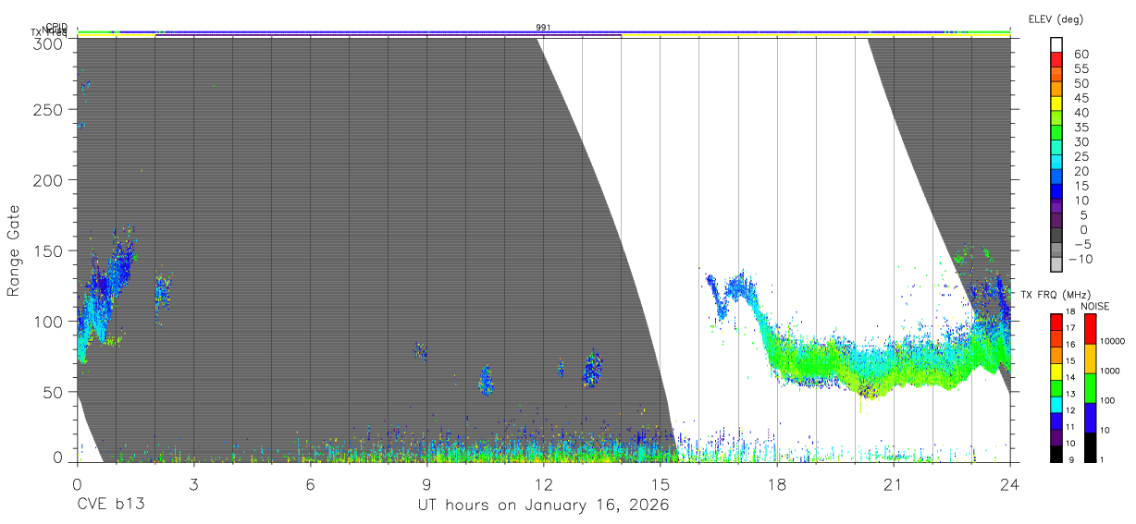Click the '35' label on ELEV scale

pos(1080,128)
